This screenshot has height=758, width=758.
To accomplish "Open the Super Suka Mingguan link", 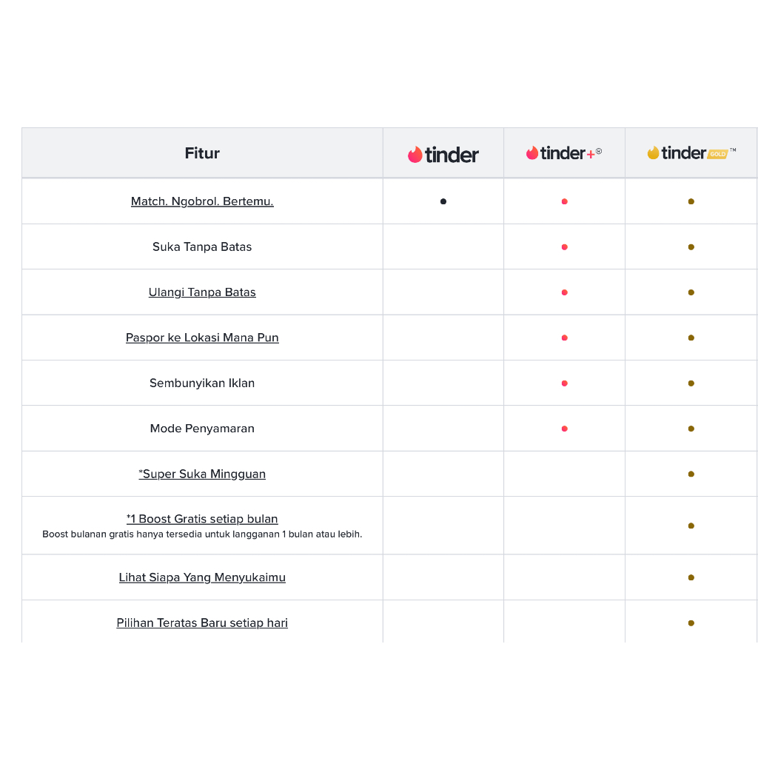I will tap(202, 474).
